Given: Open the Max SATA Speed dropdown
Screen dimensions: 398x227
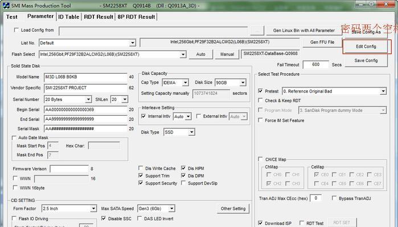Looking at the screenshot, I should pyautogui.click(x=171, y=208).
